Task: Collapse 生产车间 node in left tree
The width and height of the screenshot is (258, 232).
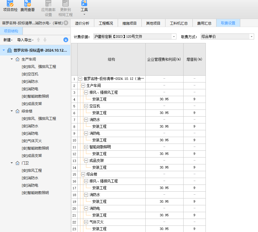Action: point(12,59)
